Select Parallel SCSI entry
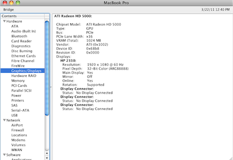The height and width of the screenshot is (160, 233). tap(22, 90)
